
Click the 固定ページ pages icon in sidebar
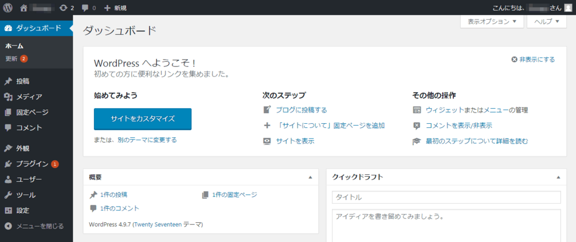point(8,112)
